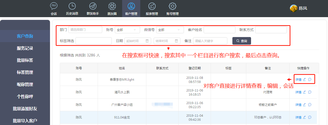
Task: Open the 部门 department selector
Action: click(x=85, y=30)
